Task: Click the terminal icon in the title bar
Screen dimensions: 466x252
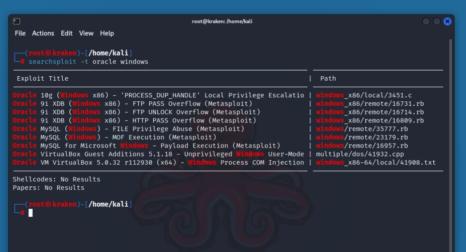Action: tap(16, 21)
